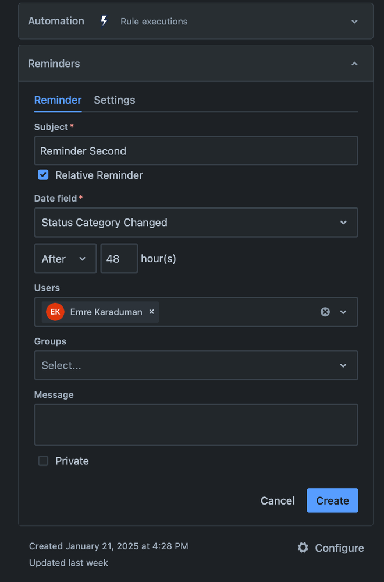
Task: Enable the Private checkbox
Action: pos(43,461)
